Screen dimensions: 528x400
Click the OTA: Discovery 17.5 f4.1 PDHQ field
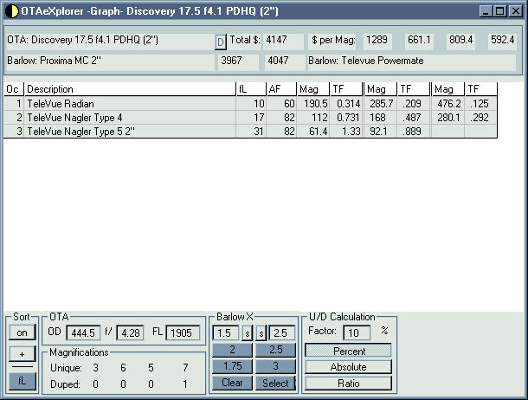coord(111,41)
